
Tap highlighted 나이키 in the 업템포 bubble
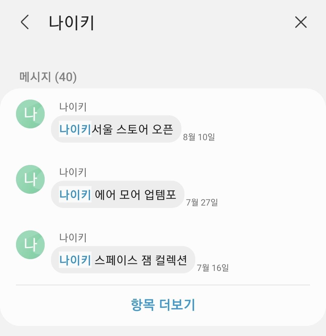pyautogui.click(x=75, y=194)
